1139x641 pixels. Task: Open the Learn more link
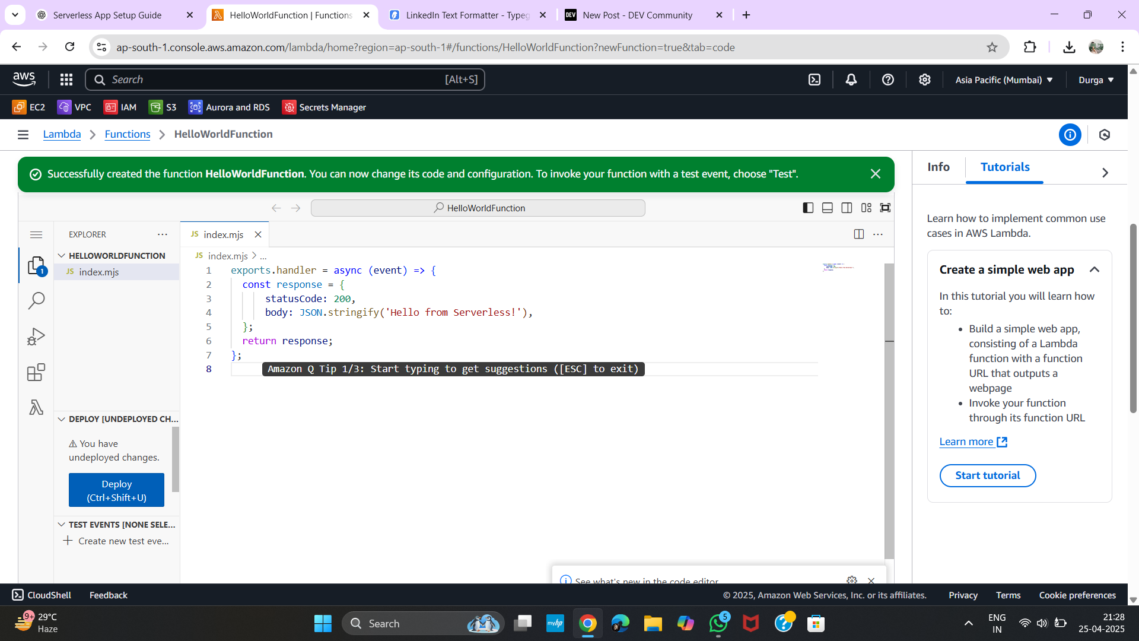973,442
